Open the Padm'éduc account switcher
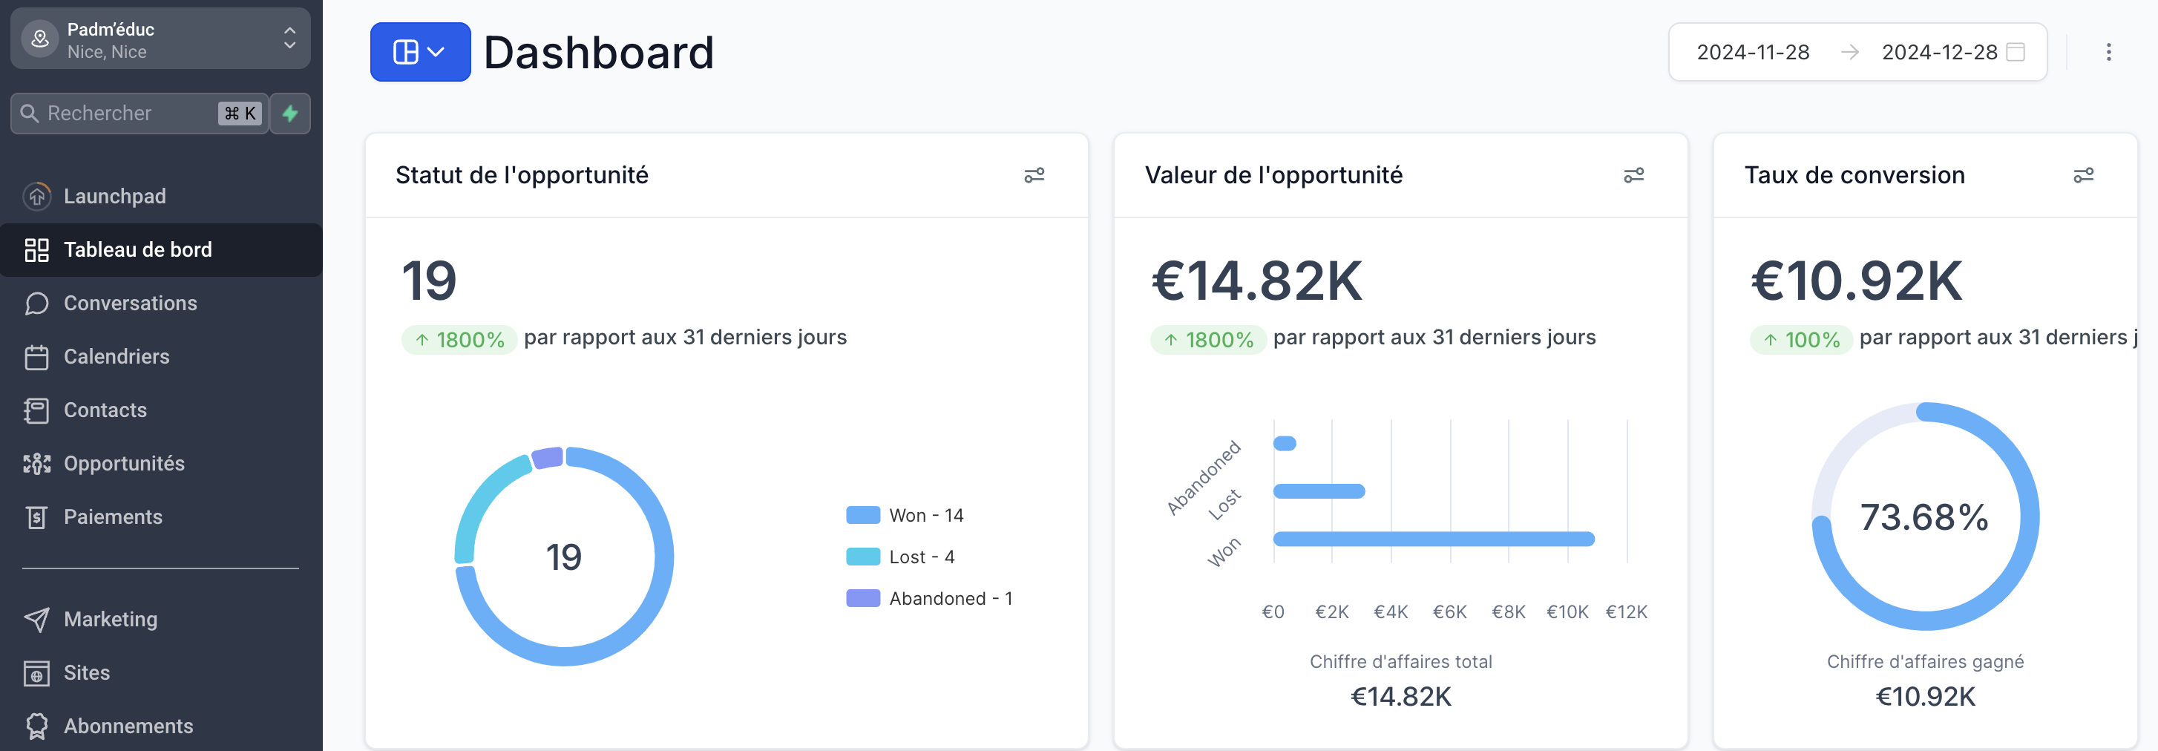This screenshot has width=2158, height=751. pos(160,39)
